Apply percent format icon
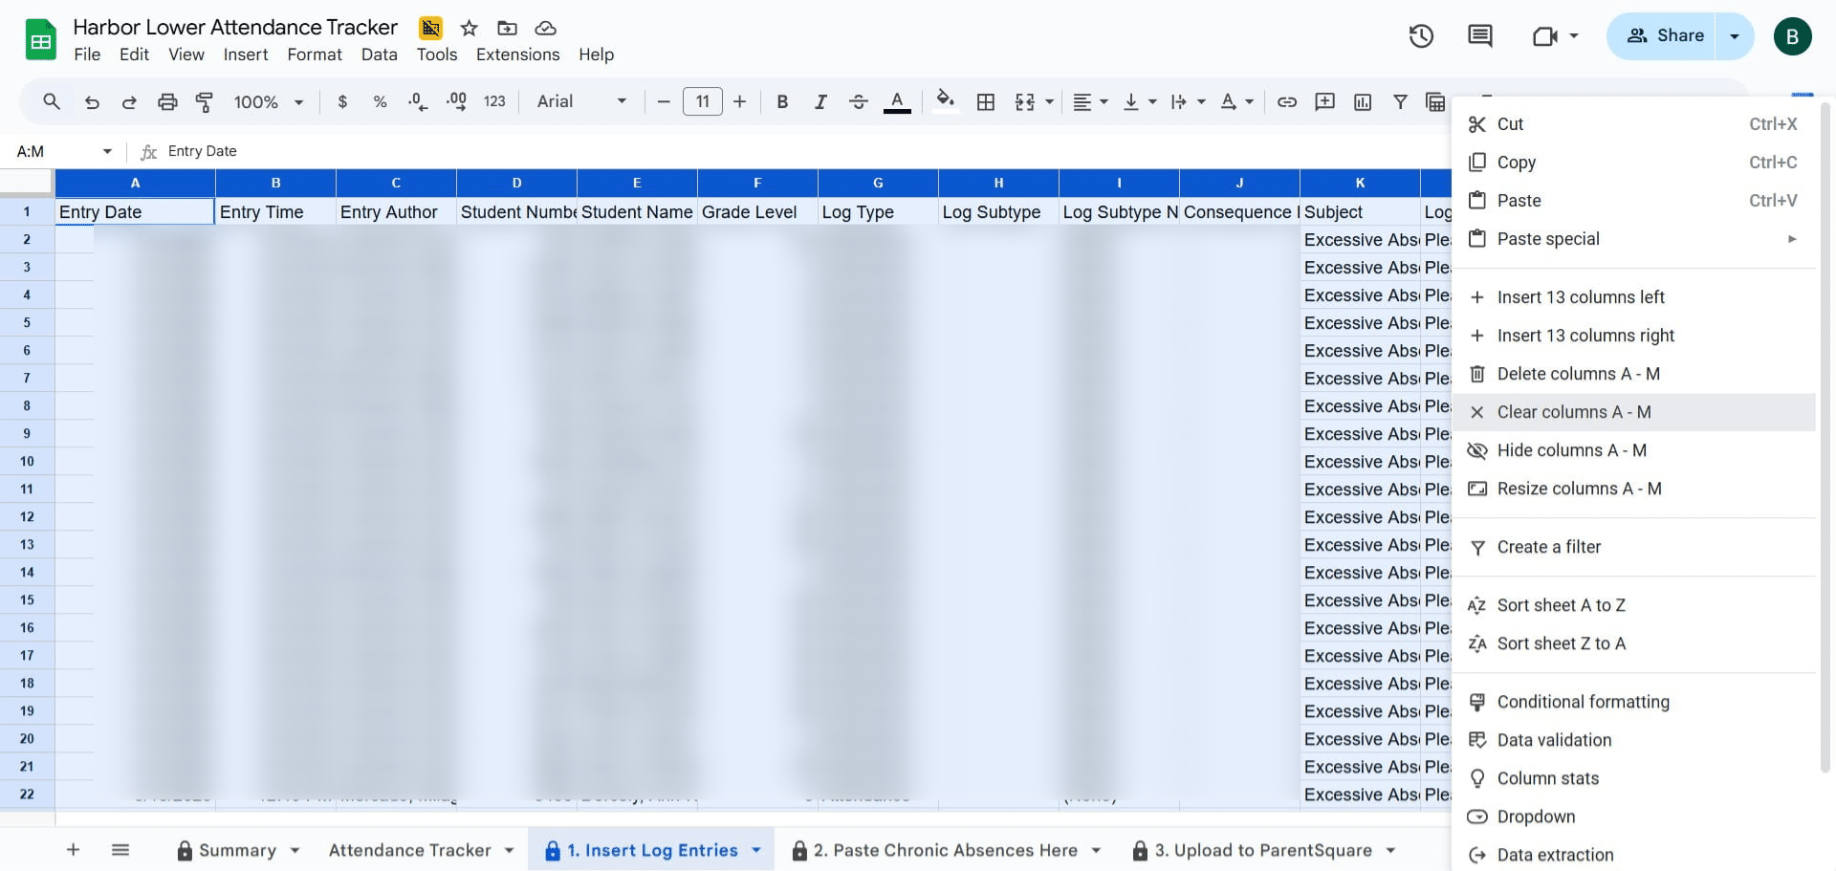 pos(380,101)
